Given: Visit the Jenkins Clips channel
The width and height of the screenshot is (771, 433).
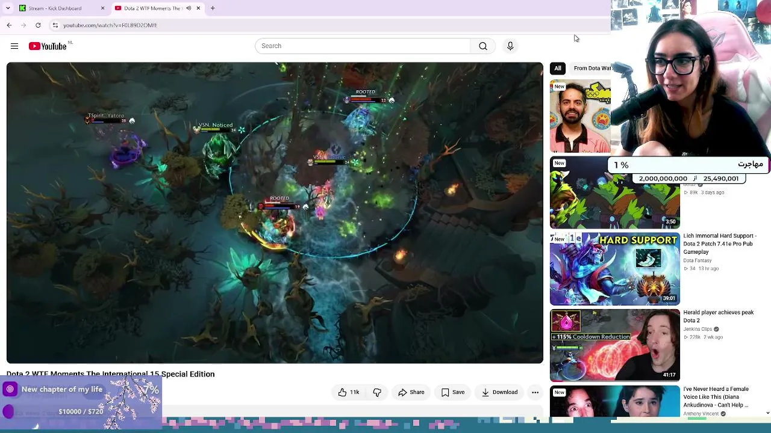Looking at the screenshot, I should [x=698, y=329].
